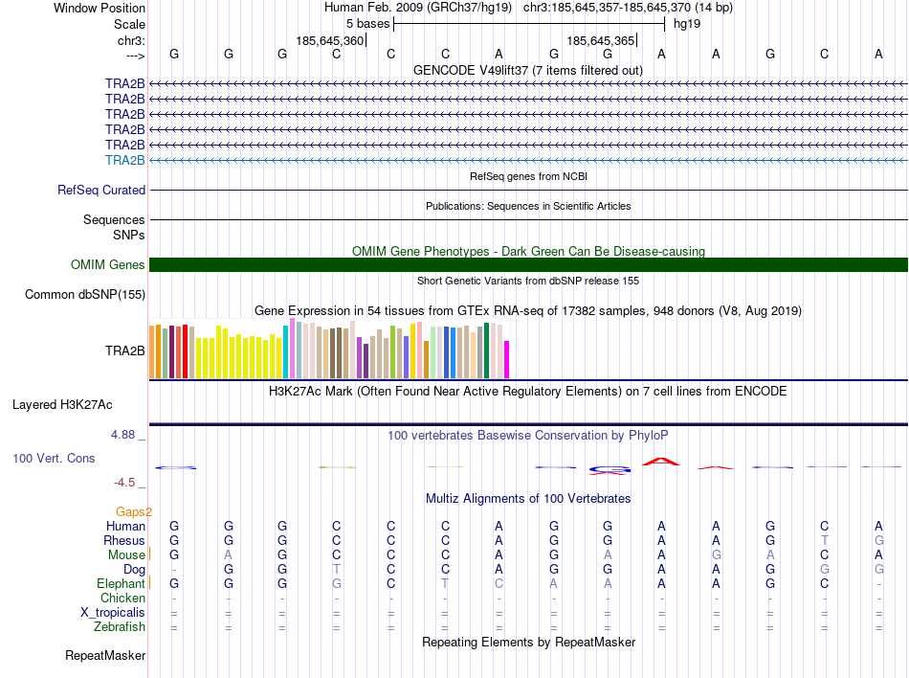Click the light-blue TRA2B transcript label
Screen dimensions: 909x678
coord(124,160)
